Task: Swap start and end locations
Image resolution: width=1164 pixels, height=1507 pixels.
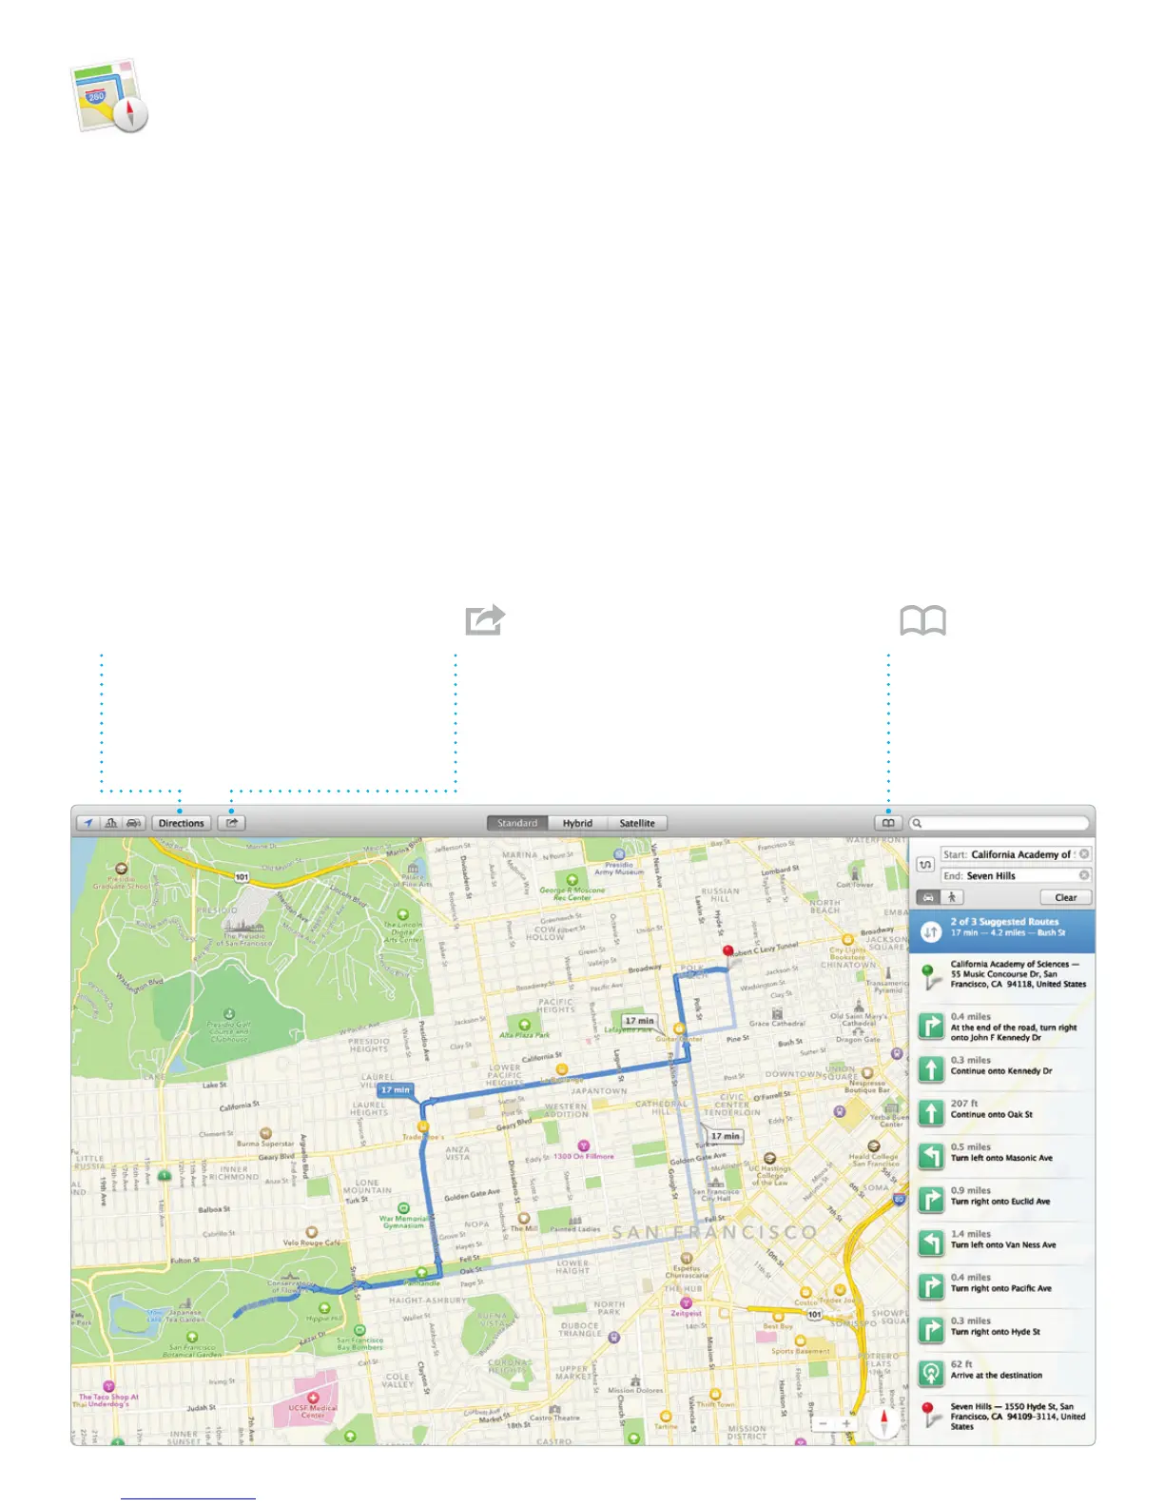Action: [925, 865]
